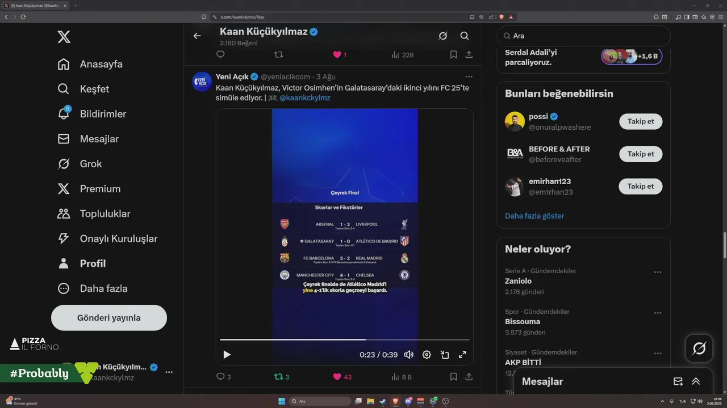Seek on the video progress bar
727x408 pixels.
(x=345, y=339)
